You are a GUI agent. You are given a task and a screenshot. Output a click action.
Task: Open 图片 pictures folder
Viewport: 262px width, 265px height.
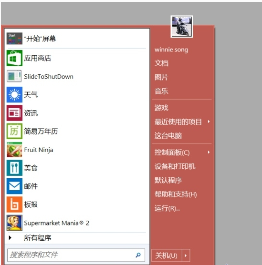pyautogui.click(x=161, y=77)
